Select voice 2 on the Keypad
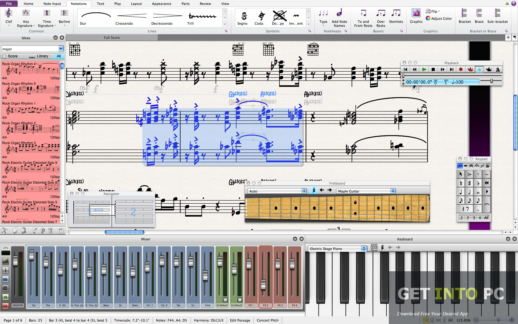 tap(468, 218)
